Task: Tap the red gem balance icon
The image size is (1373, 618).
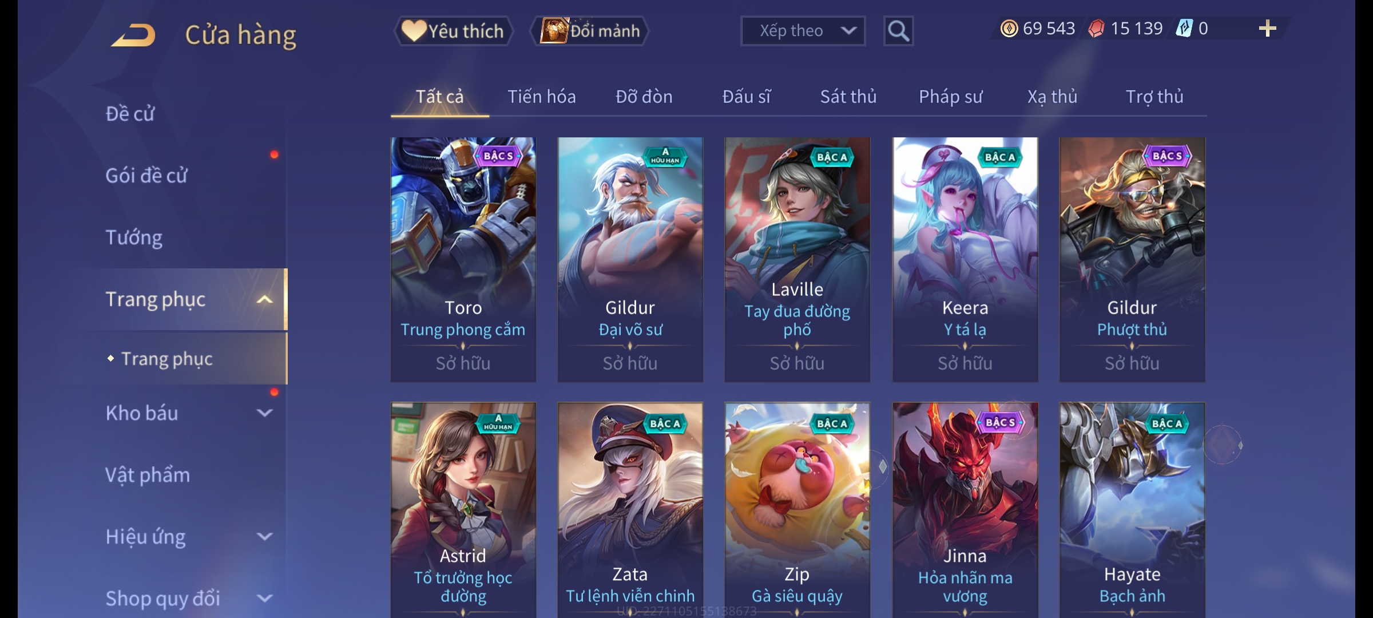Action: pyautogui.click(x=1096, y=29)
